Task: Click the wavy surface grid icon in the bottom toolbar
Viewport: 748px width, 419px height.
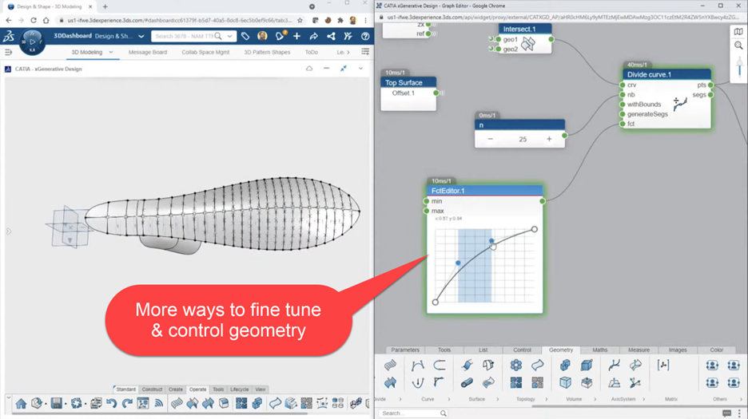Action: 177,403
